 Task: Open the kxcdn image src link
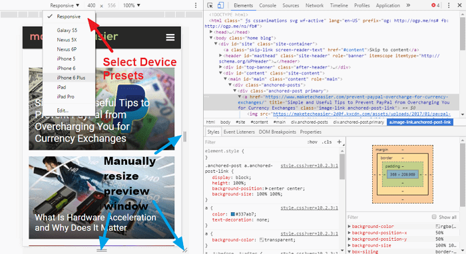pos(361,114)
